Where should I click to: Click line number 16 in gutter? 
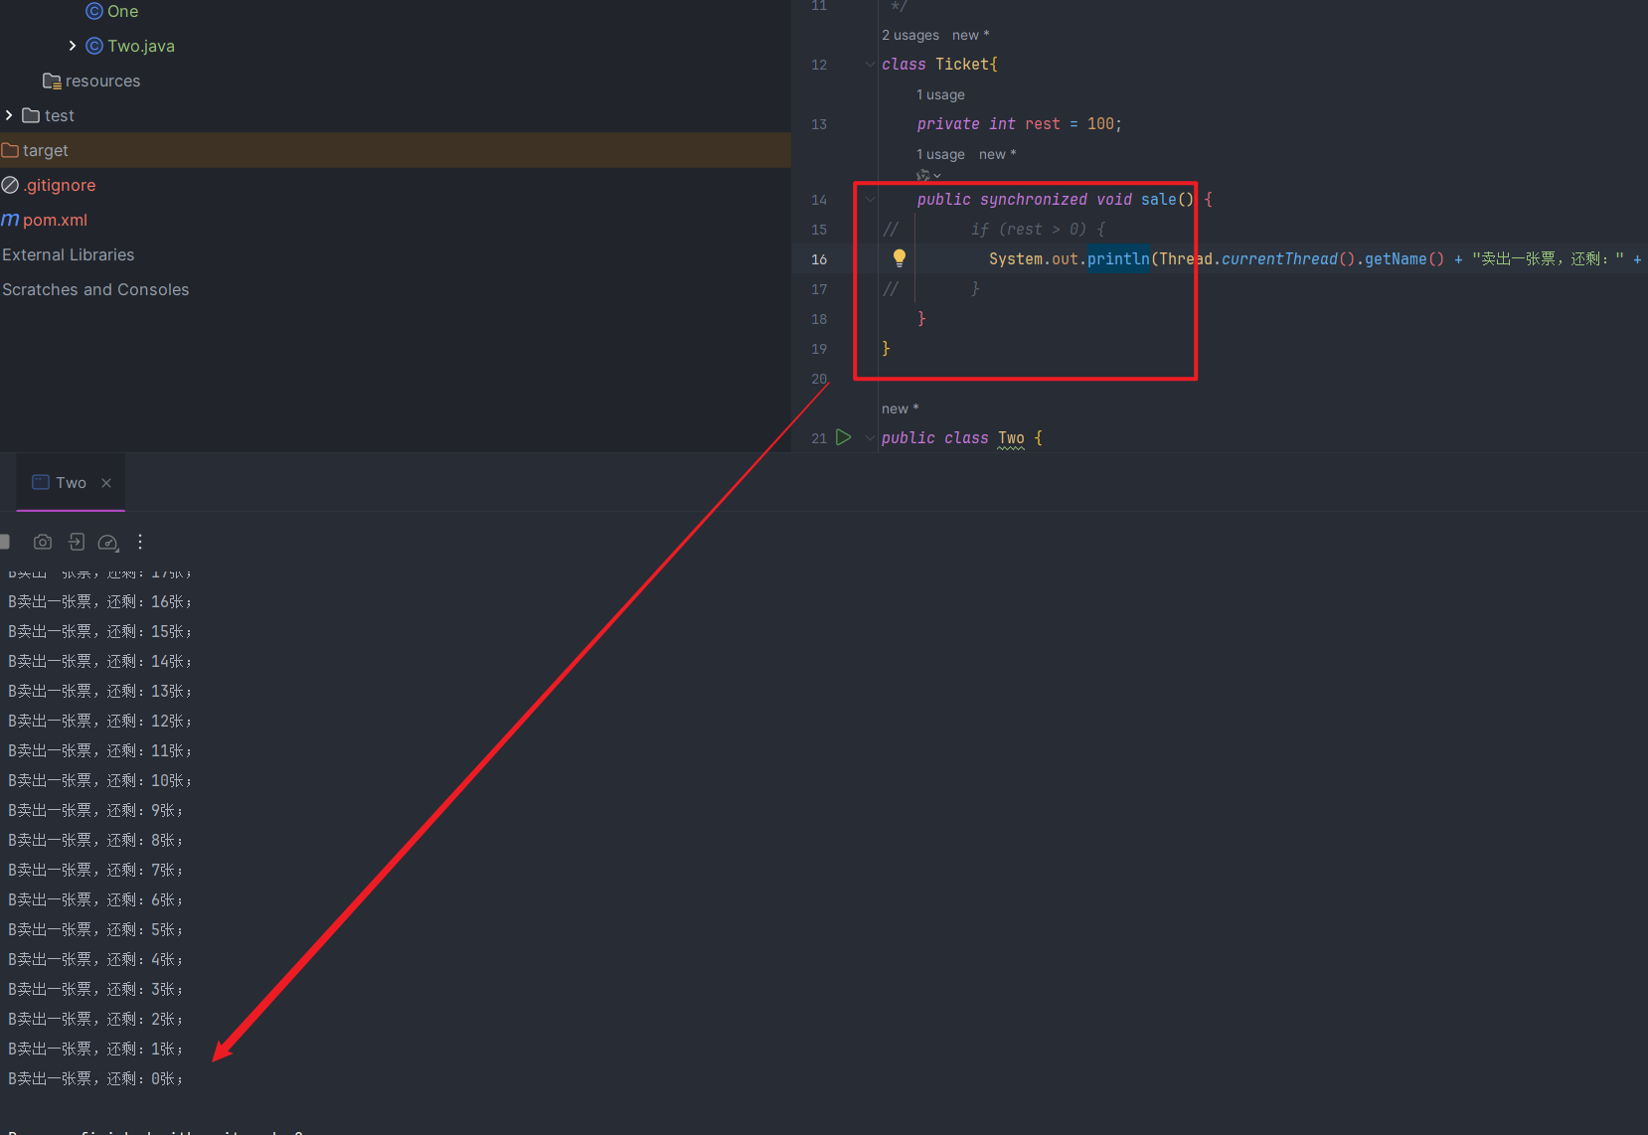point(819,259)
